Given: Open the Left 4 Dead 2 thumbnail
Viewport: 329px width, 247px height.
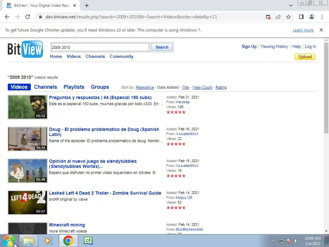Looking at the screenshot, I should pos(28,203).
